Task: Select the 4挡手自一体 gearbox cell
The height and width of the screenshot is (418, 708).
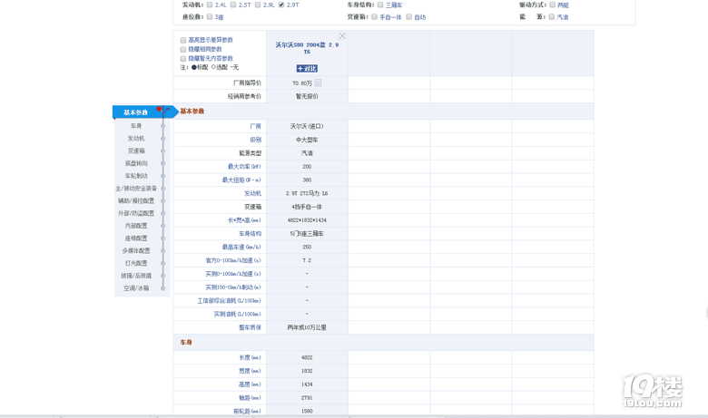Action: coord(307,207)
